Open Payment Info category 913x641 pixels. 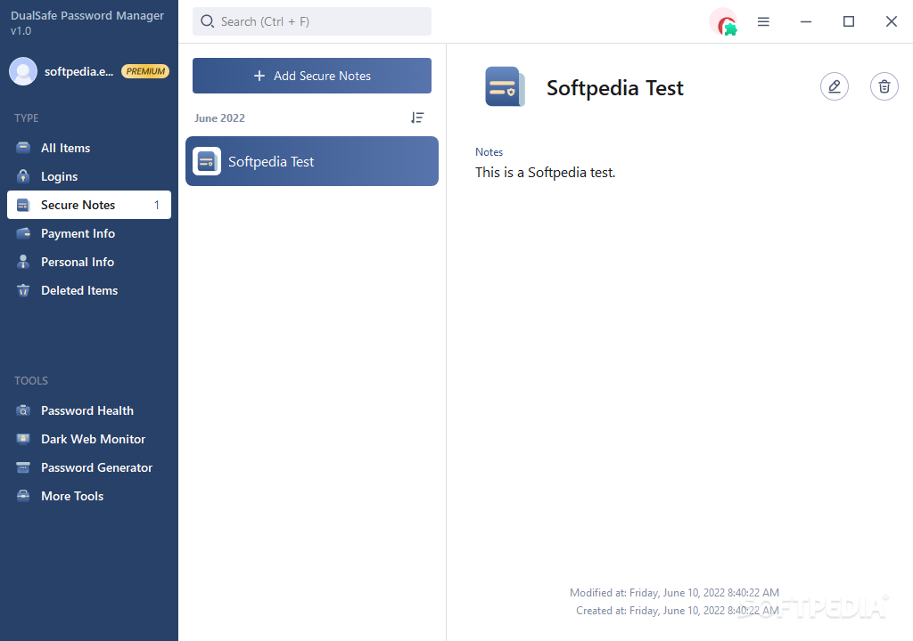click(x=89, y=233)
